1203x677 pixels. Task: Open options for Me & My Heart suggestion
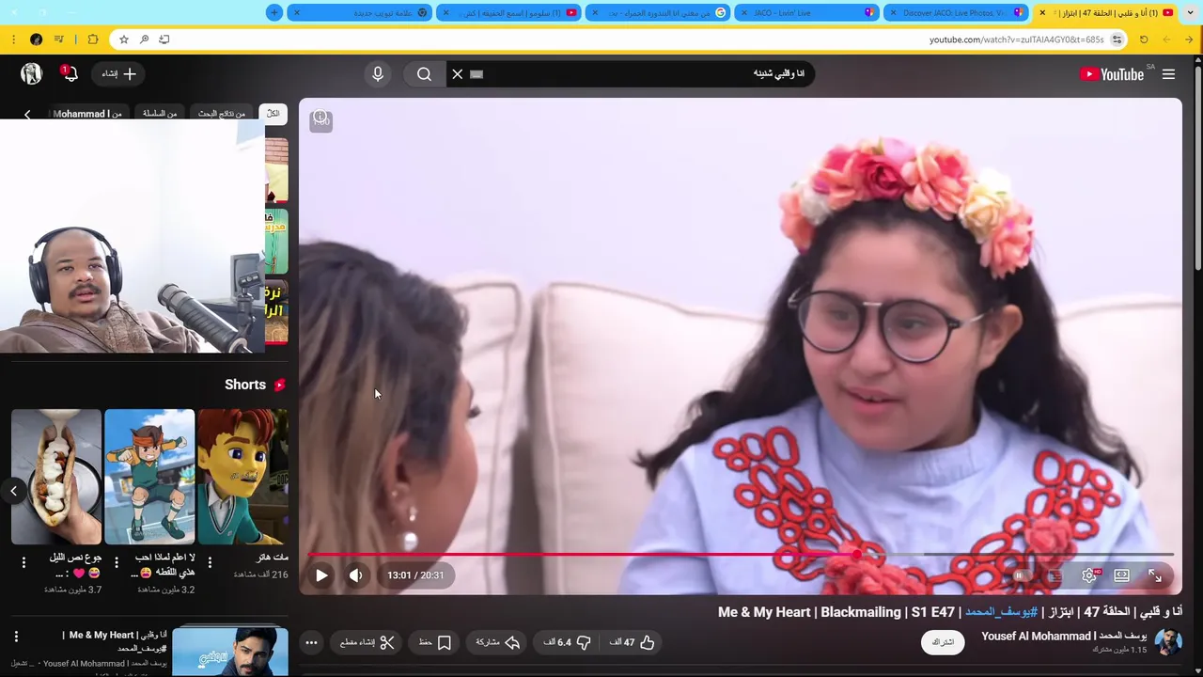(16, 637)
